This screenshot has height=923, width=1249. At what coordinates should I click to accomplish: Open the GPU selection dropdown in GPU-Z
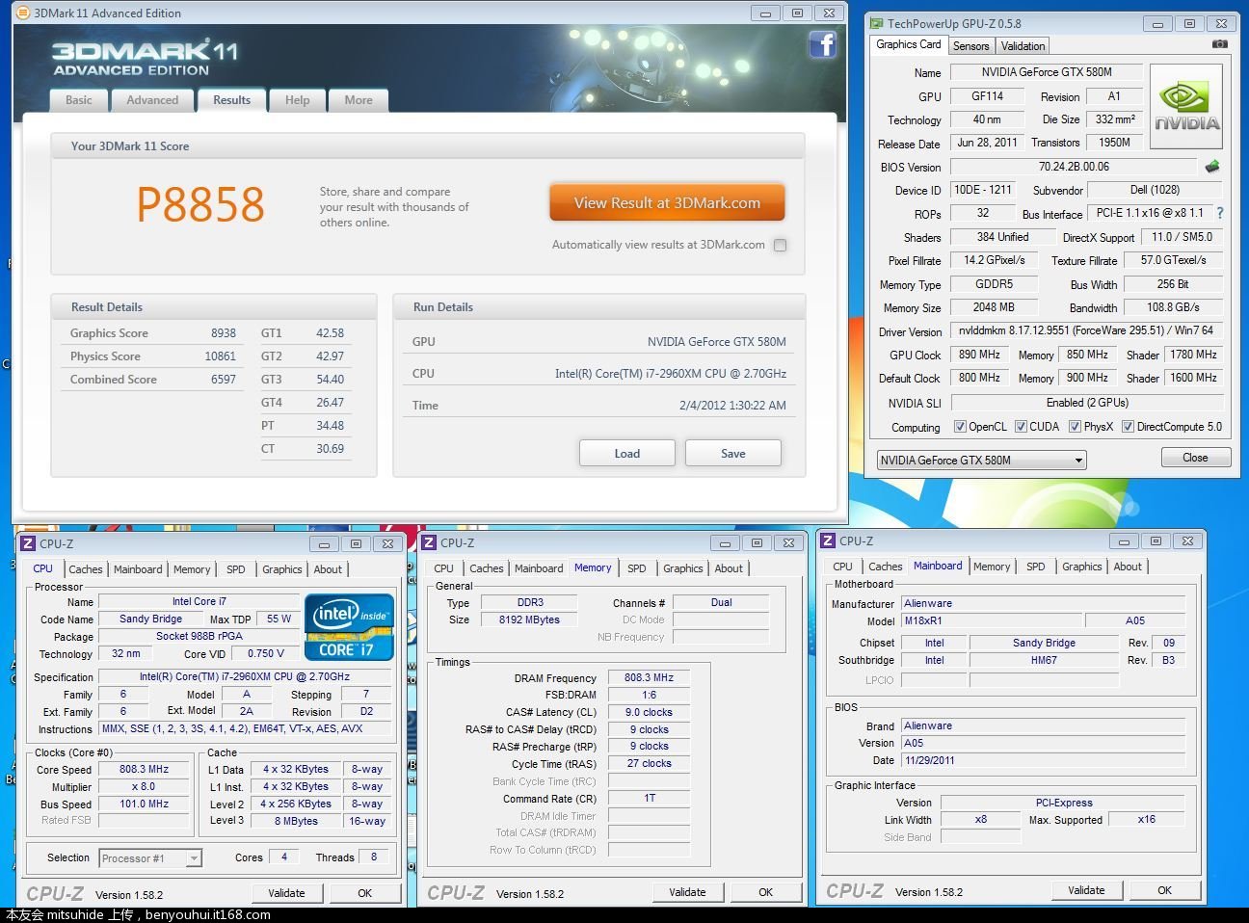tap(982, 461)
